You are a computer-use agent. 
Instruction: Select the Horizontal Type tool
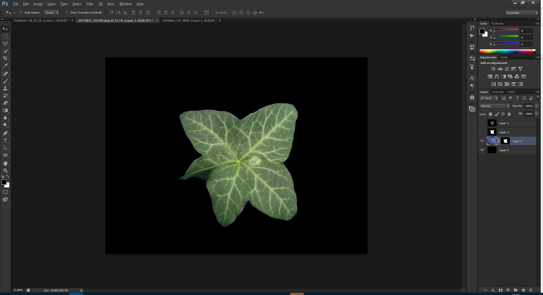click(5, 140)
